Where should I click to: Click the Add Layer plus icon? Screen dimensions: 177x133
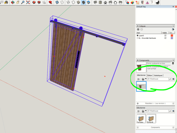(x=138, y=29)
